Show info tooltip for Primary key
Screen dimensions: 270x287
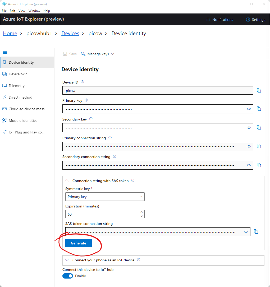point(86,100)
